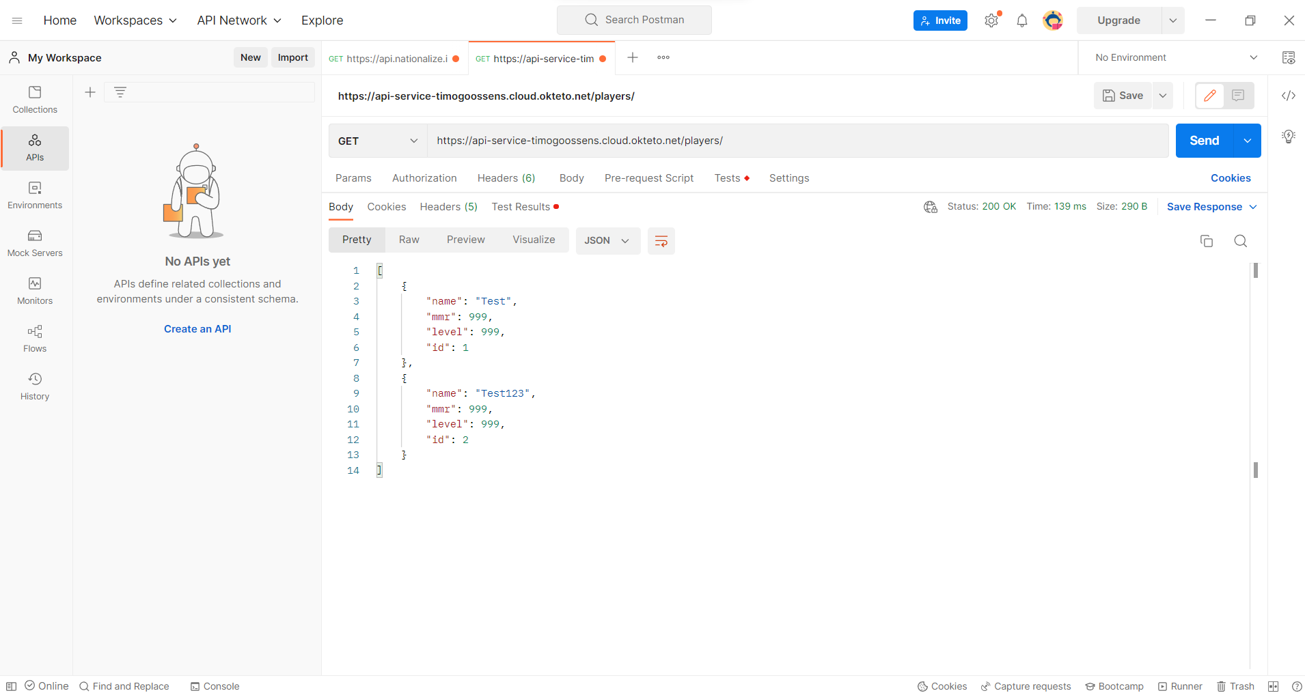Viewport: 1305px width, 693px height.
Task: Open Mock Servers in the sidebar
Action: coord(35,243)
